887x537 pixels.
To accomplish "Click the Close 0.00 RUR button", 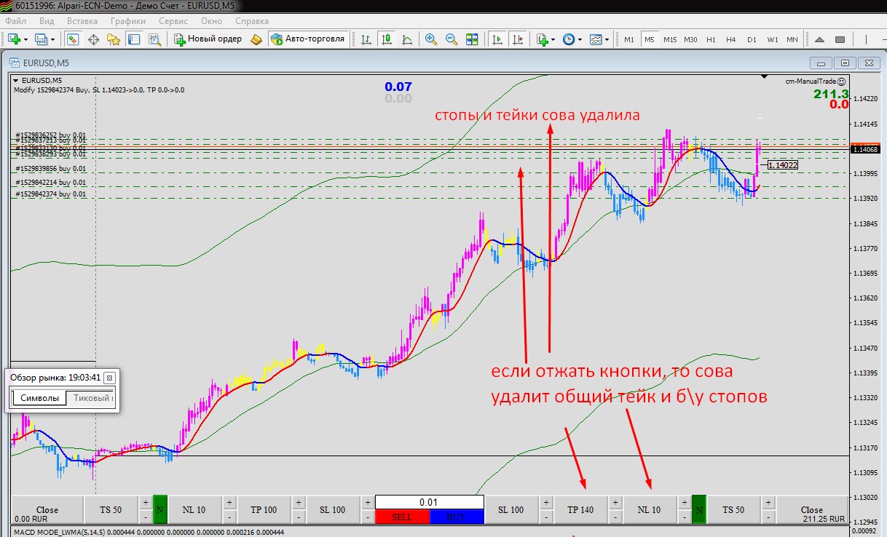I will click(x=47, y=509).
